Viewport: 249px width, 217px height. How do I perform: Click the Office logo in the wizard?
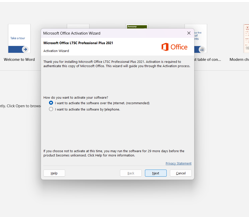click(x=174, y=47)
